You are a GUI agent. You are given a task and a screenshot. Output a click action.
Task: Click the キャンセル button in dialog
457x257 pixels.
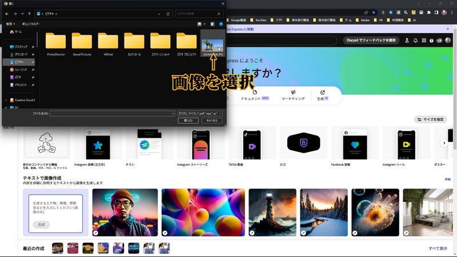coord(212,121)
